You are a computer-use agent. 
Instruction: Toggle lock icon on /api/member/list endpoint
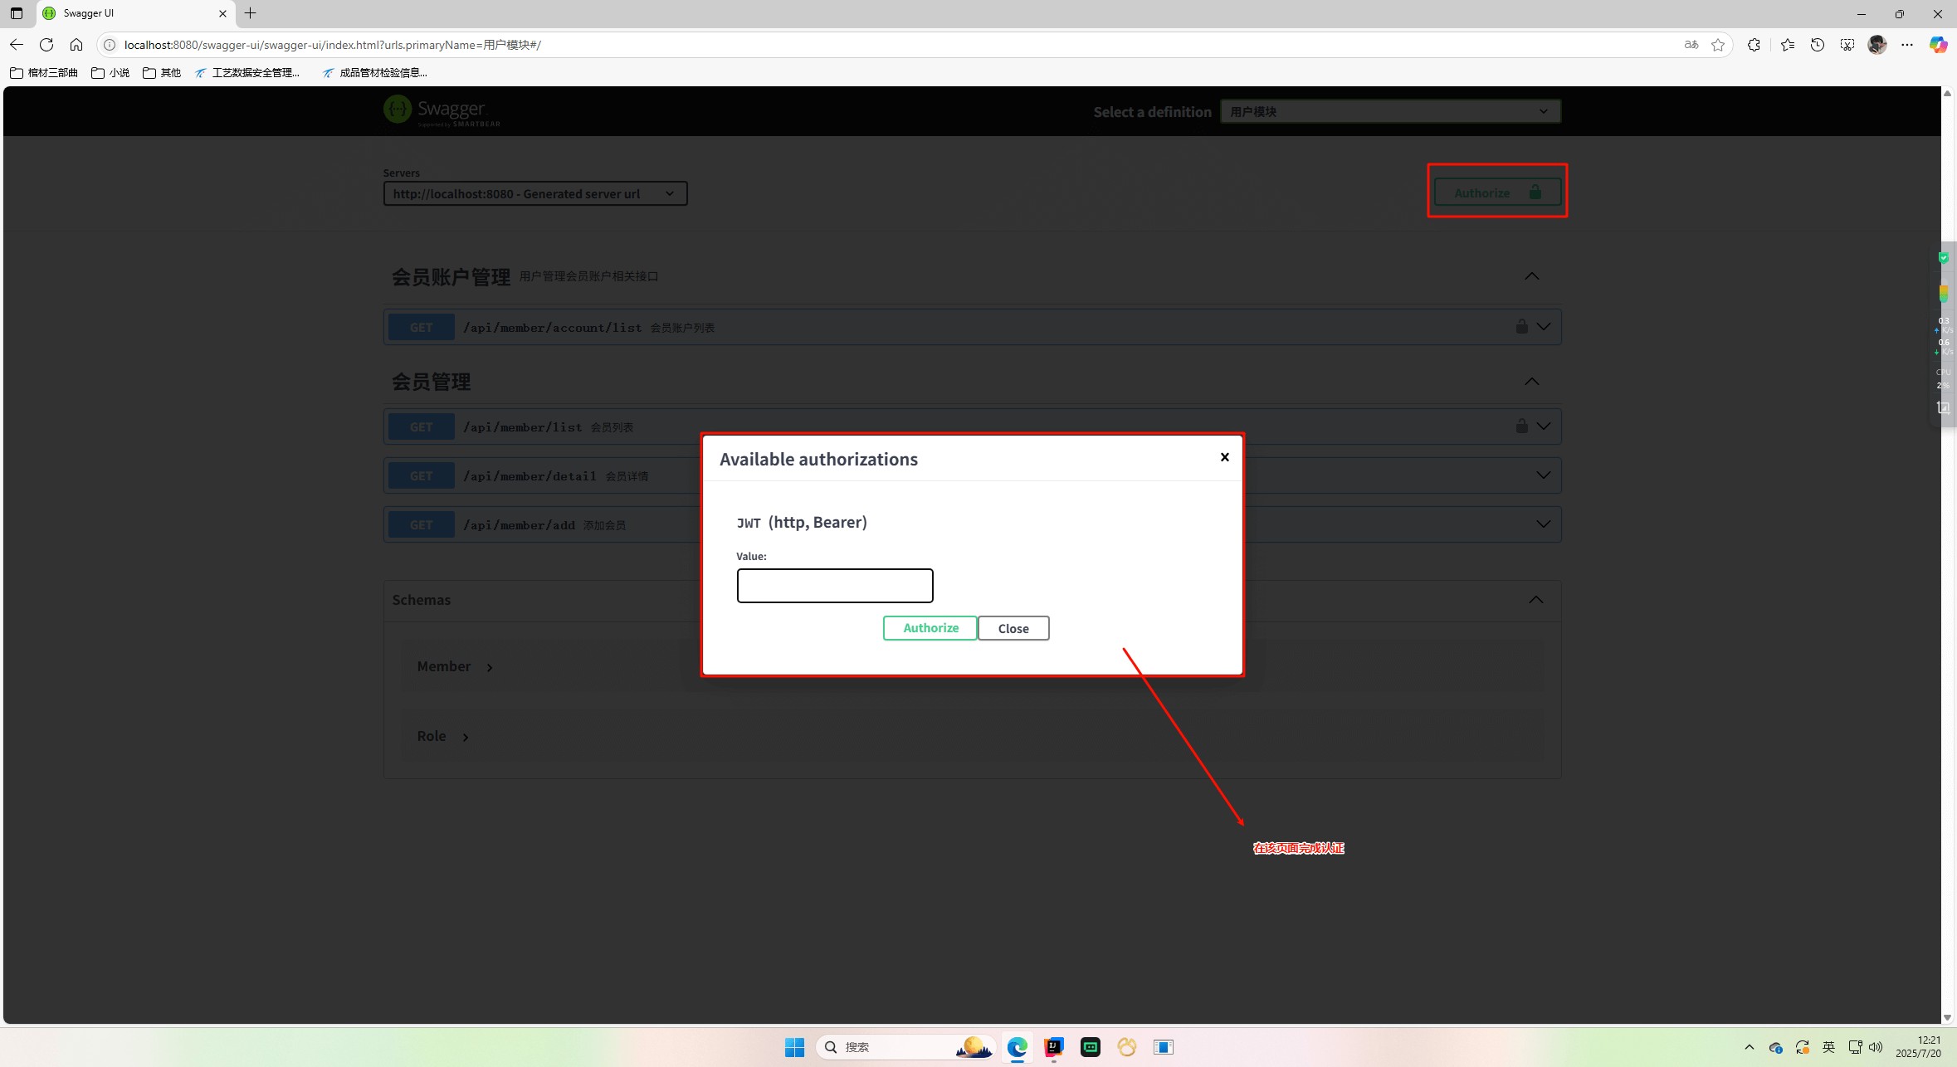(1521, 426)
